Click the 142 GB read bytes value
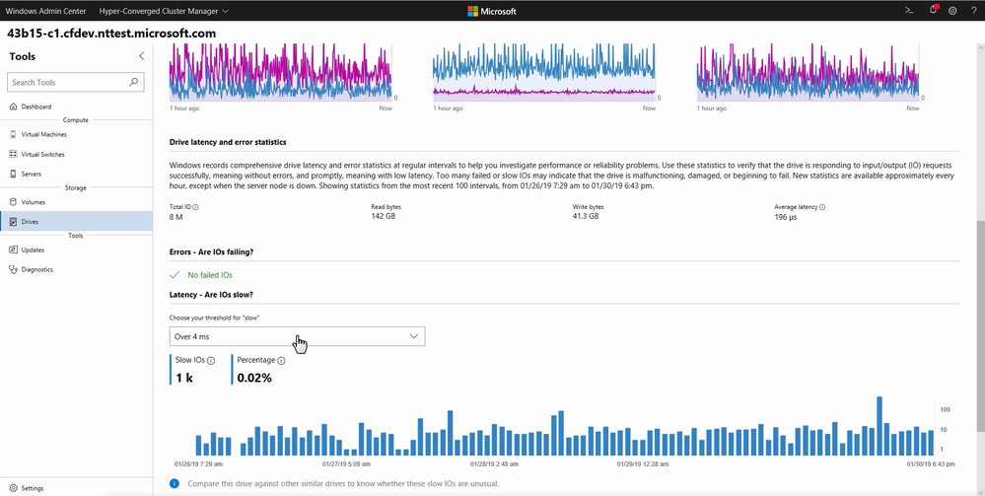Screen dimensions: 985x496 tap(384, 216)
